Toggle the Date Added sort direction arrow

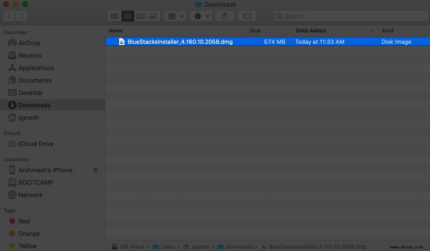[x=371, y=30]
